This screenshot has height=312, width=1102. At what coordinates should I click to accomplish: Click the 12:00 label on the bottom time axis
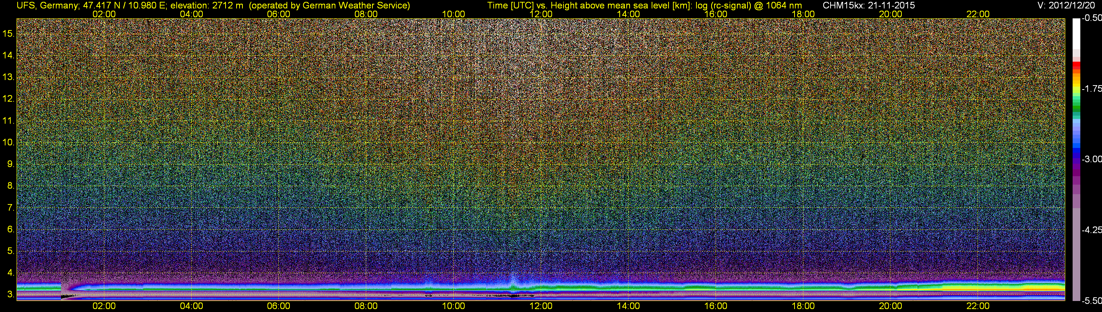pos(541,306)
